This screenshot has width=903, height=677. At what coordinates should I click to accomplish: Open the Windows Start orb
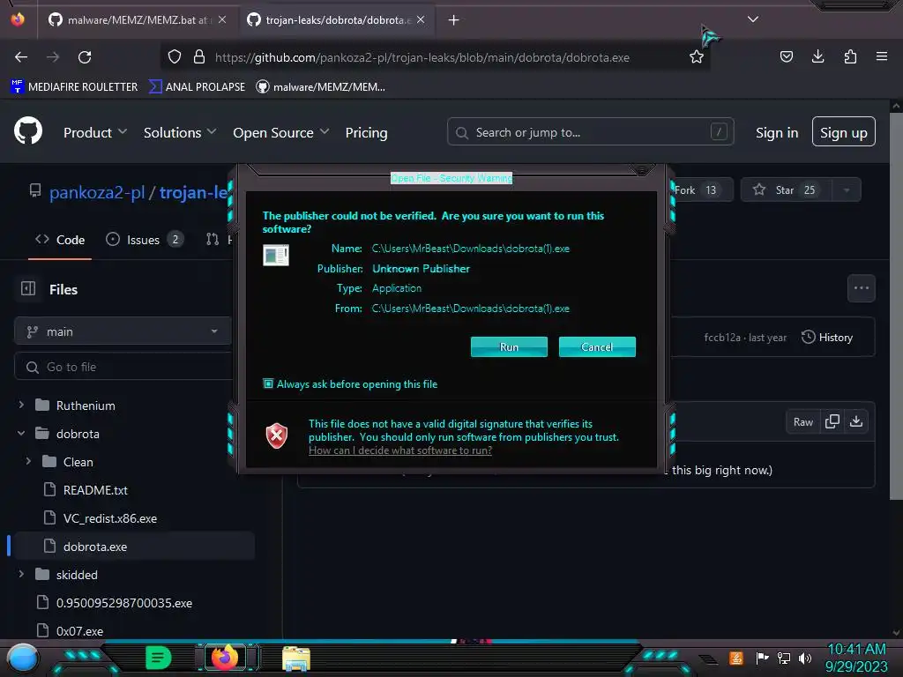(x=22, y=658)
